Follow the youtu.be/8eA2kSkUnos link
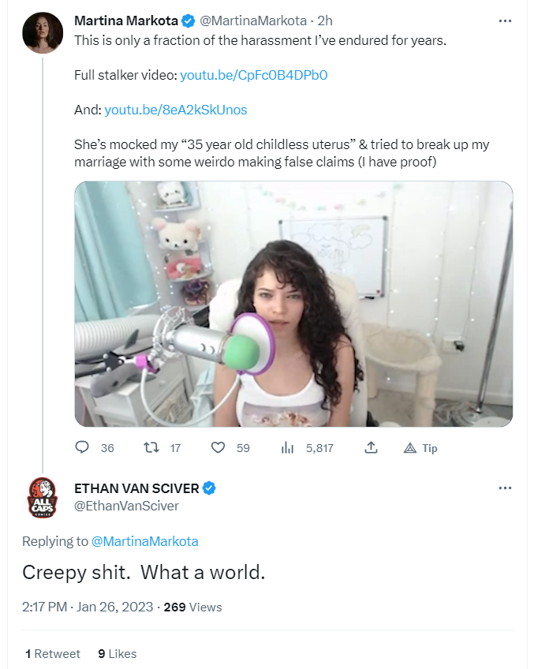The width and height of the screenshot is (534, 669). pyautogui.click(x=176, y=110)
